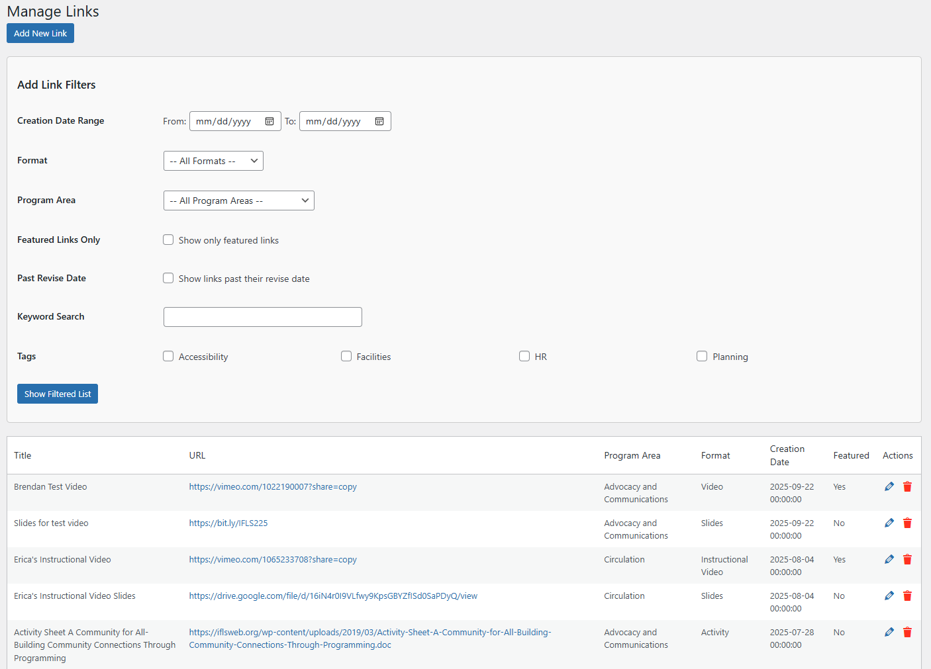Tick the Accessibility tag checkbox
The image size is (931, 669).
[168, 356]
